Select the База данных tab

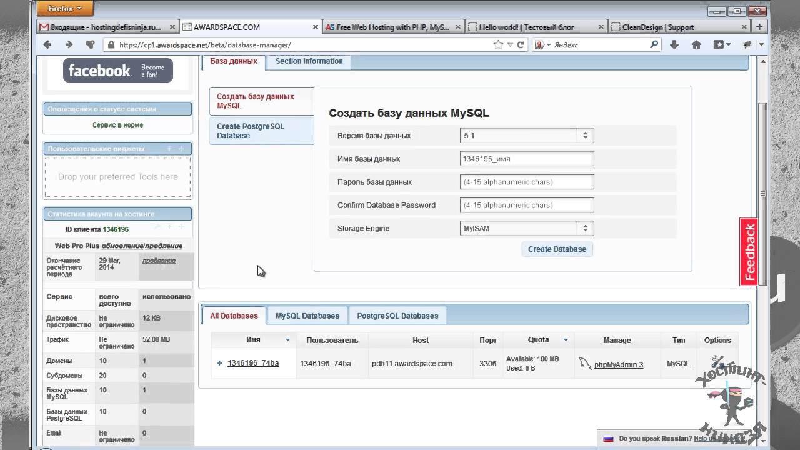coord(234,61)
